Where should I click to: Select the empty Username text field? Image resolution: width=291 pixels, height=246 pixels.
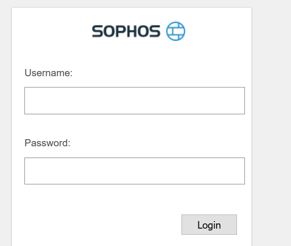click(x=134, y=101)
